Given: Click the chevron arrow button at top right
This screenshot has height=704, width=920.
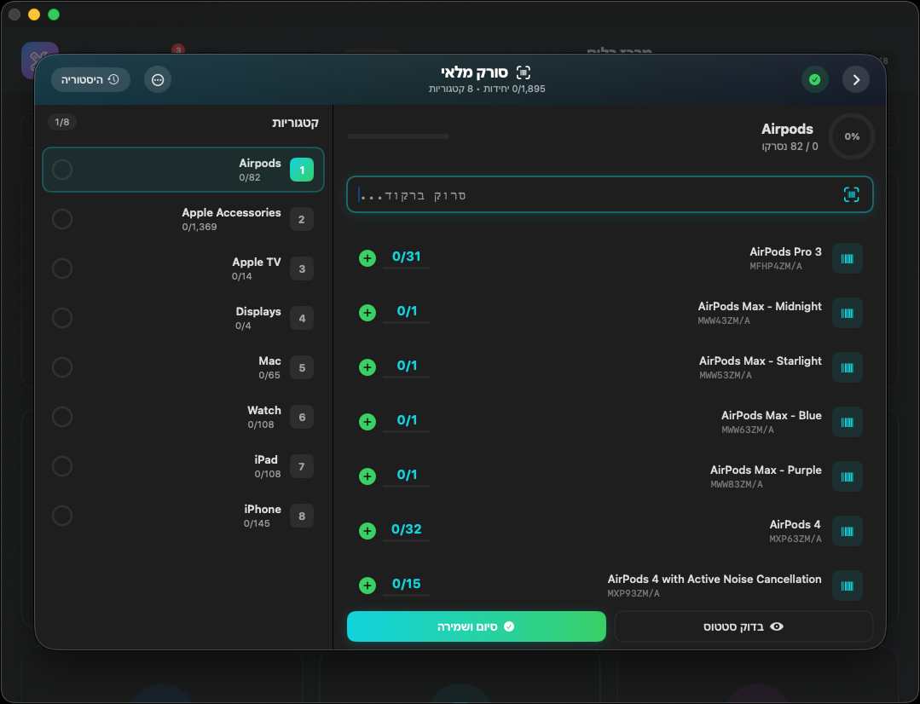Looking at the screenshot, I should pyautogui.click(x=856, y=79).
